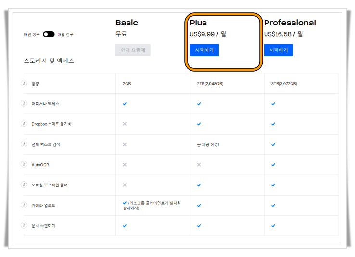Click the 2GB capacity cell
The width and height of the screenshot is (355, 257).
coord(127,84)
